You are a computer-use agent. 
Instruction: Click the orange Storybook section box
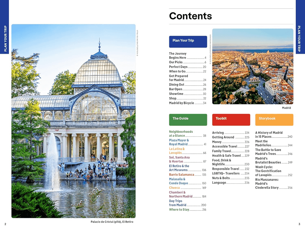[x=274, y=120]
